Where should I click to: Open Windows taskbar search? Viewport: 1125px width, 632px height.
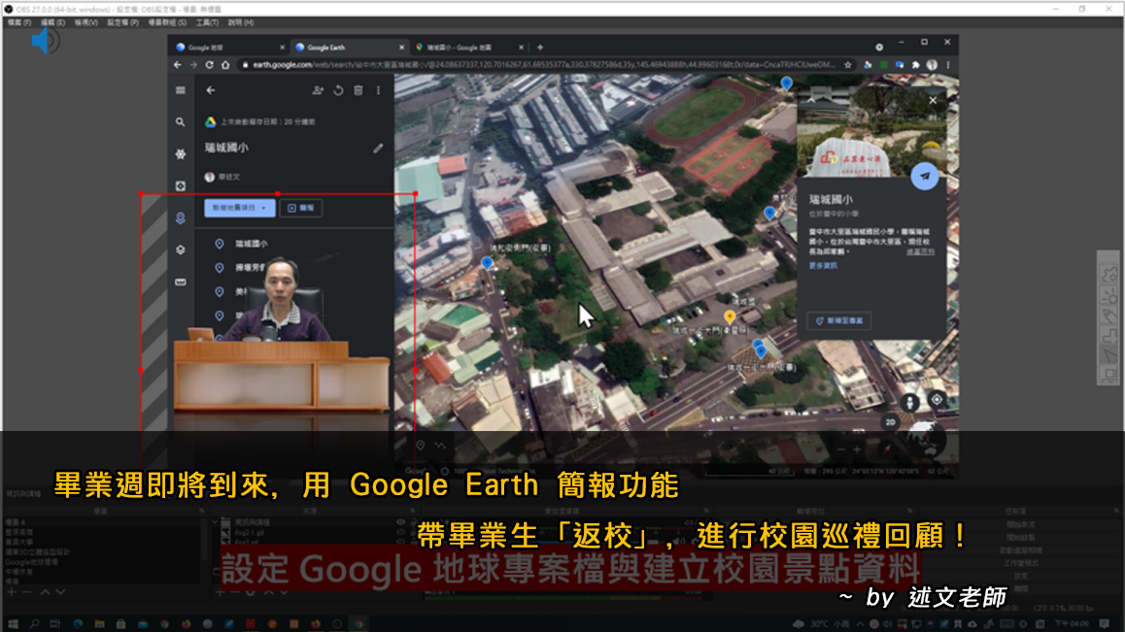(x=34, y=624)
